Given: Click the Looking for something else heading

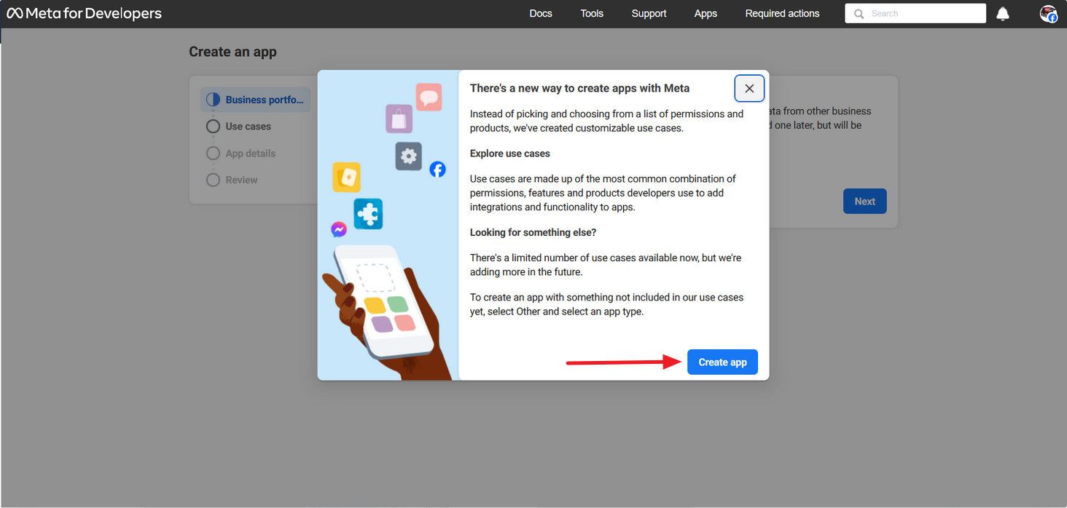Looking at the screenshot, I should pos(533,232).
